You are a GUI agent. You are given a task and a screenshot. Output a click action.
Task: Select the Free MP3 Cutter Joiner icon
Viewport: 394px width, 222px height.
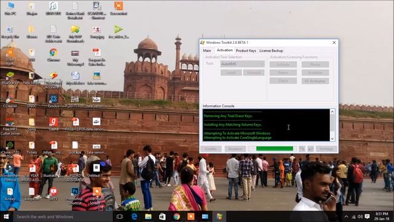(10, 126)
